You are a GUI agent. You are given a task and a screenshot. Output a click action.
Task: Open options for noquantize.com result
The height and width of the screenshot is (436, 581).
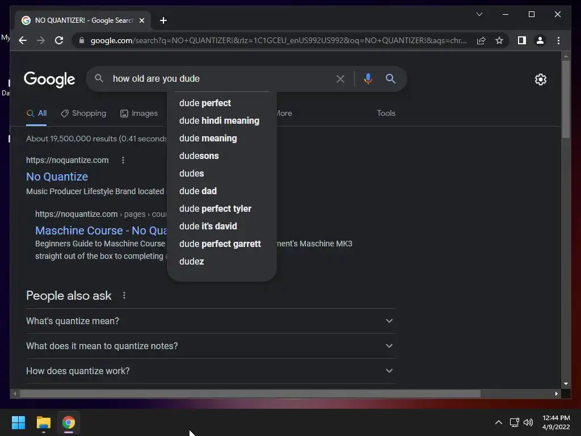[123, 160]
